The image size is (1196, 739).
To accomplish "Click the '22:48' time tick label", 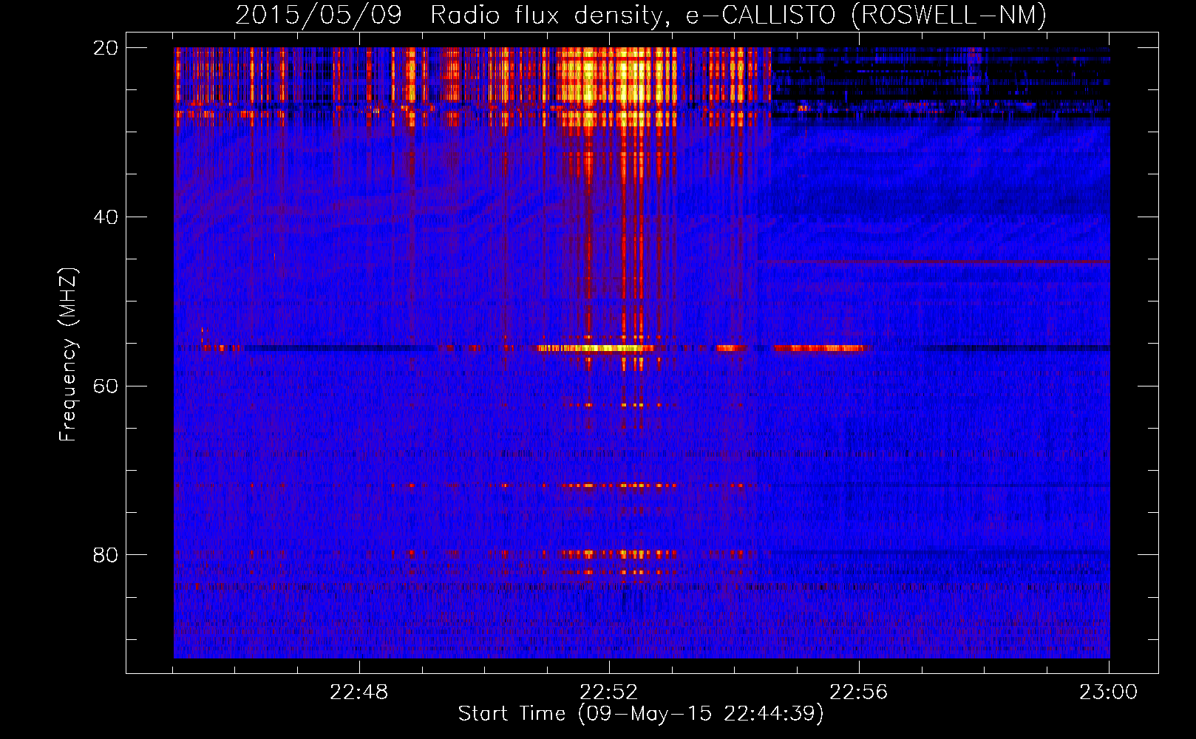I will point(359,692).
